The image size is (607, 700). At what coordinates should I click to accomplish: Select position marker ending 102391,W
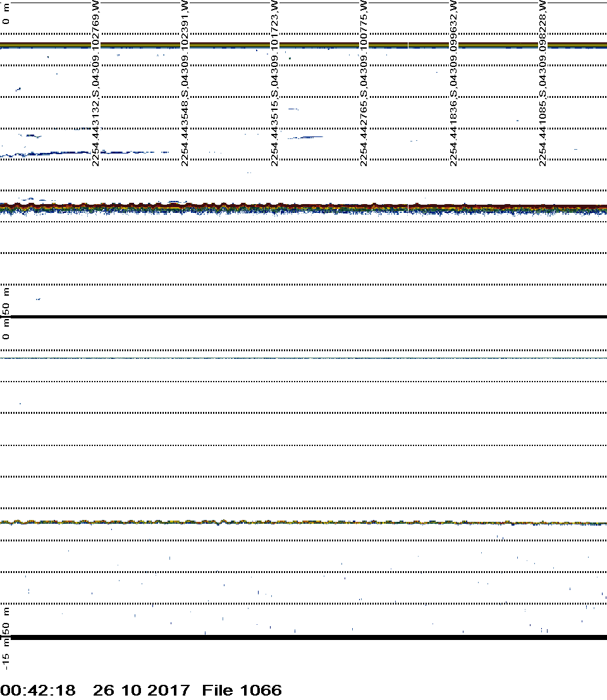click(185, 83)
